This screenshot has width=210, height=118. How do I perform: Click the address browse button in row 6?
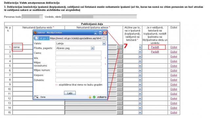pyautogui.click(x=119, y=71)
